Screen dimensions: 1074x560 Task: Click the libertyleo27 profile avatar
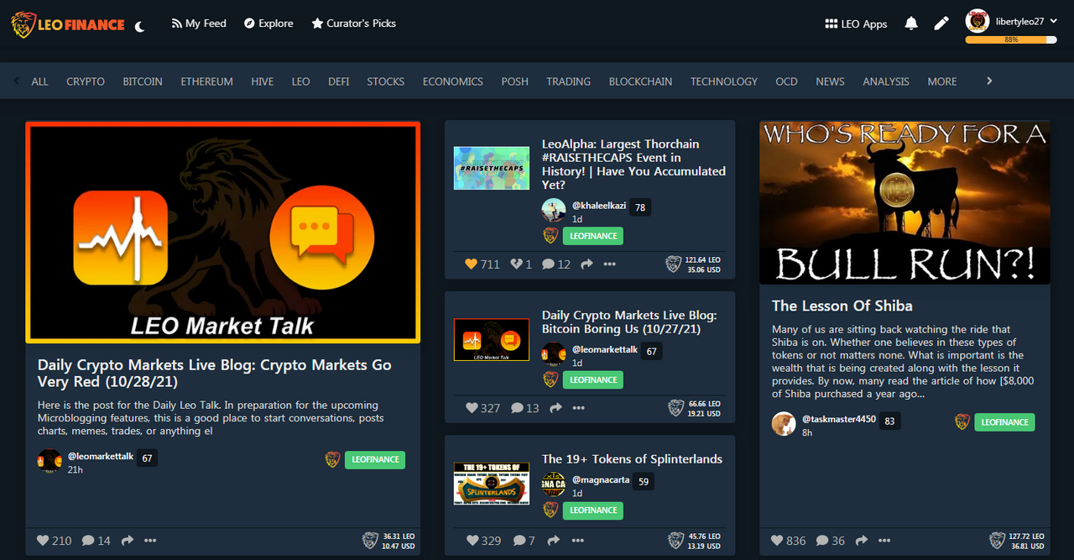click(977, 21)
